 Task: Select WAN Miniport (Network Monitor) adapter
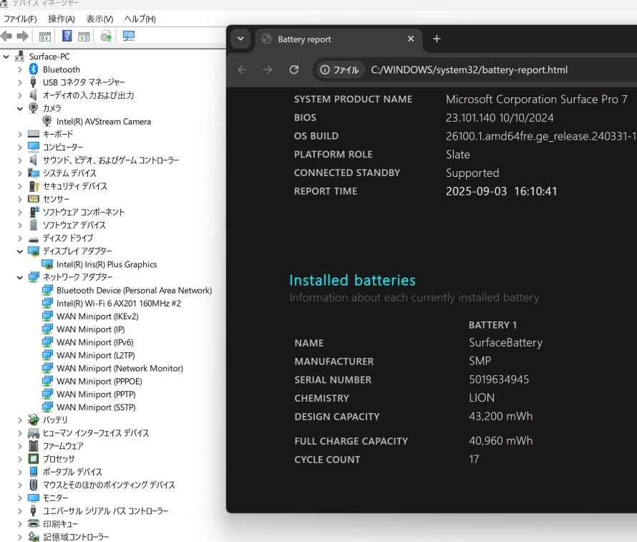120,369
